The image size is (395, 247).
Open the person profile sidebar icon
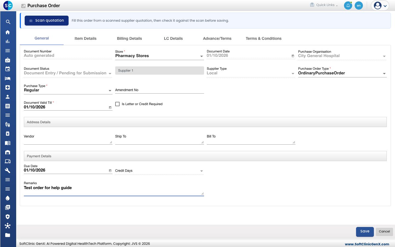pyautogui.click(x=8, y=97)
